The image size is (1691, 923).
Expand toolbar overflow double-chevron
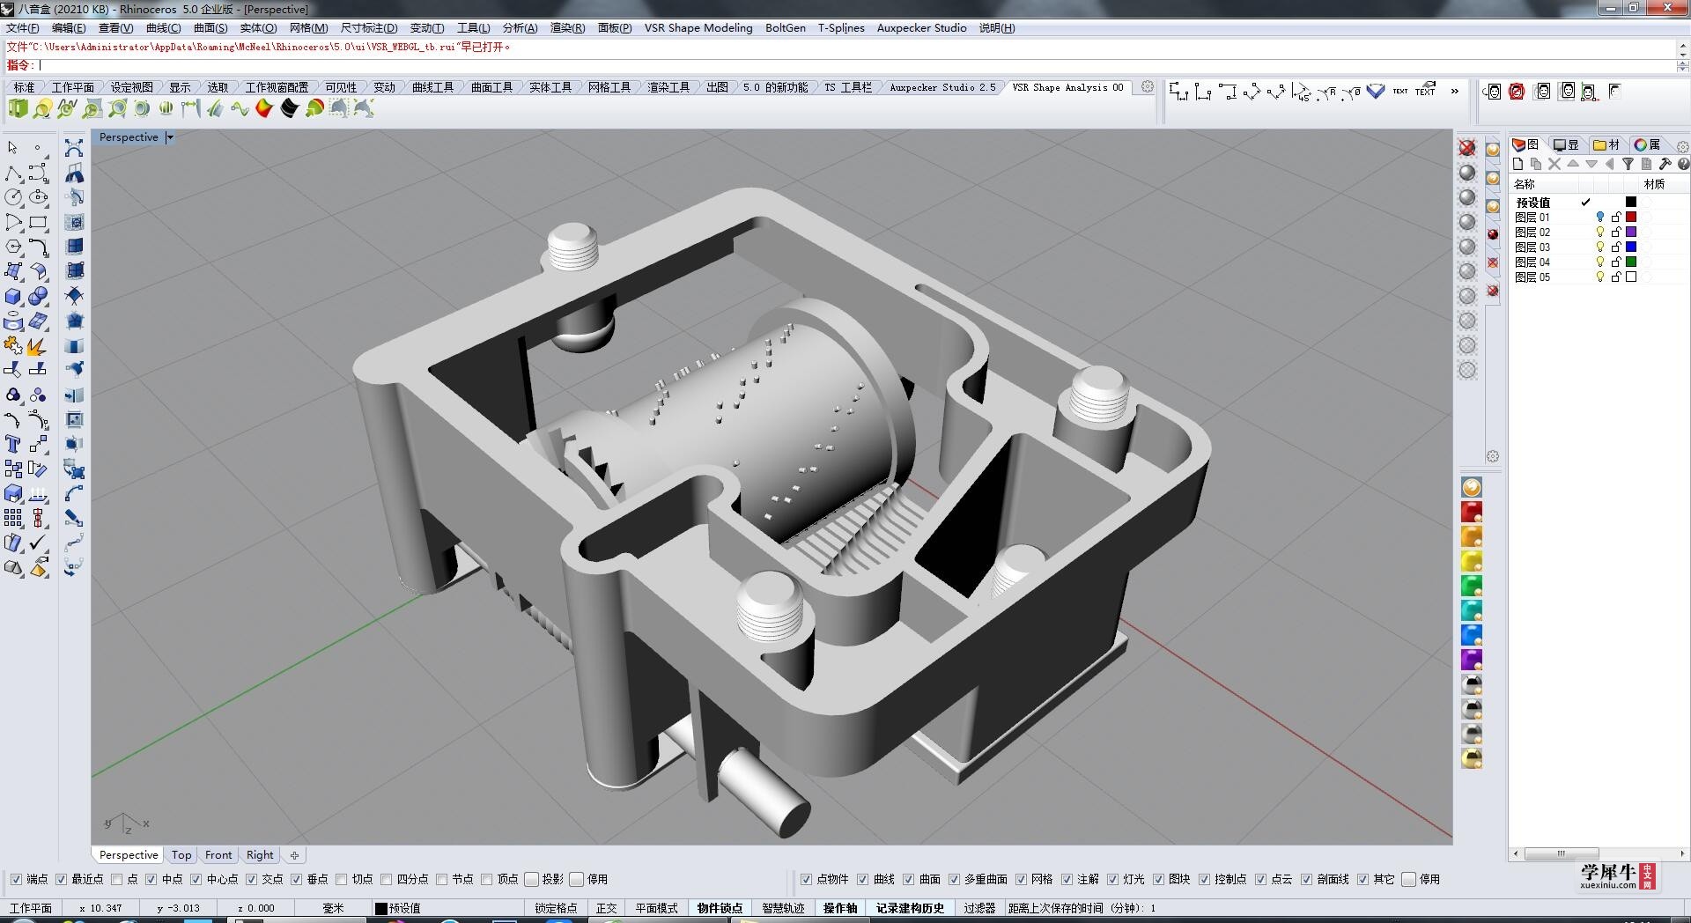pyautogui.click(x=1454, y=91)
